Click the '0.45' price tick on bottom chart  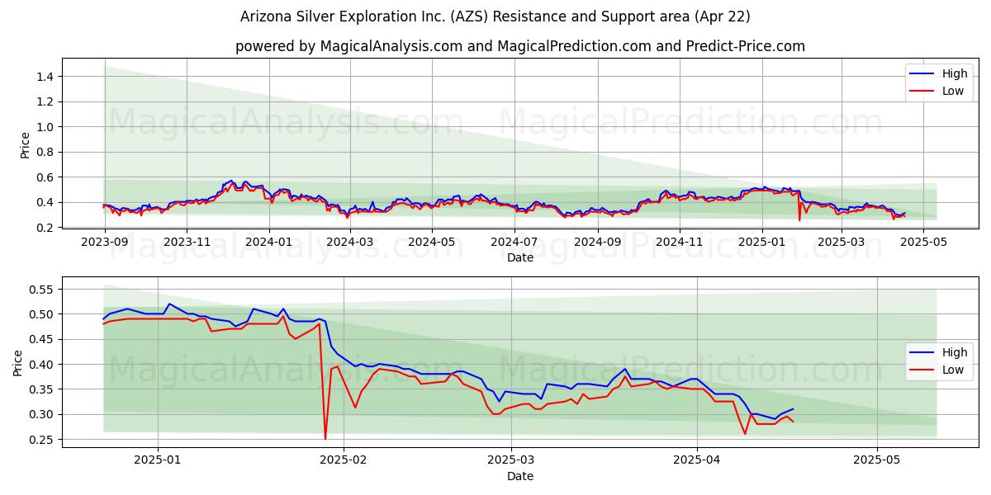pos(43,339)
